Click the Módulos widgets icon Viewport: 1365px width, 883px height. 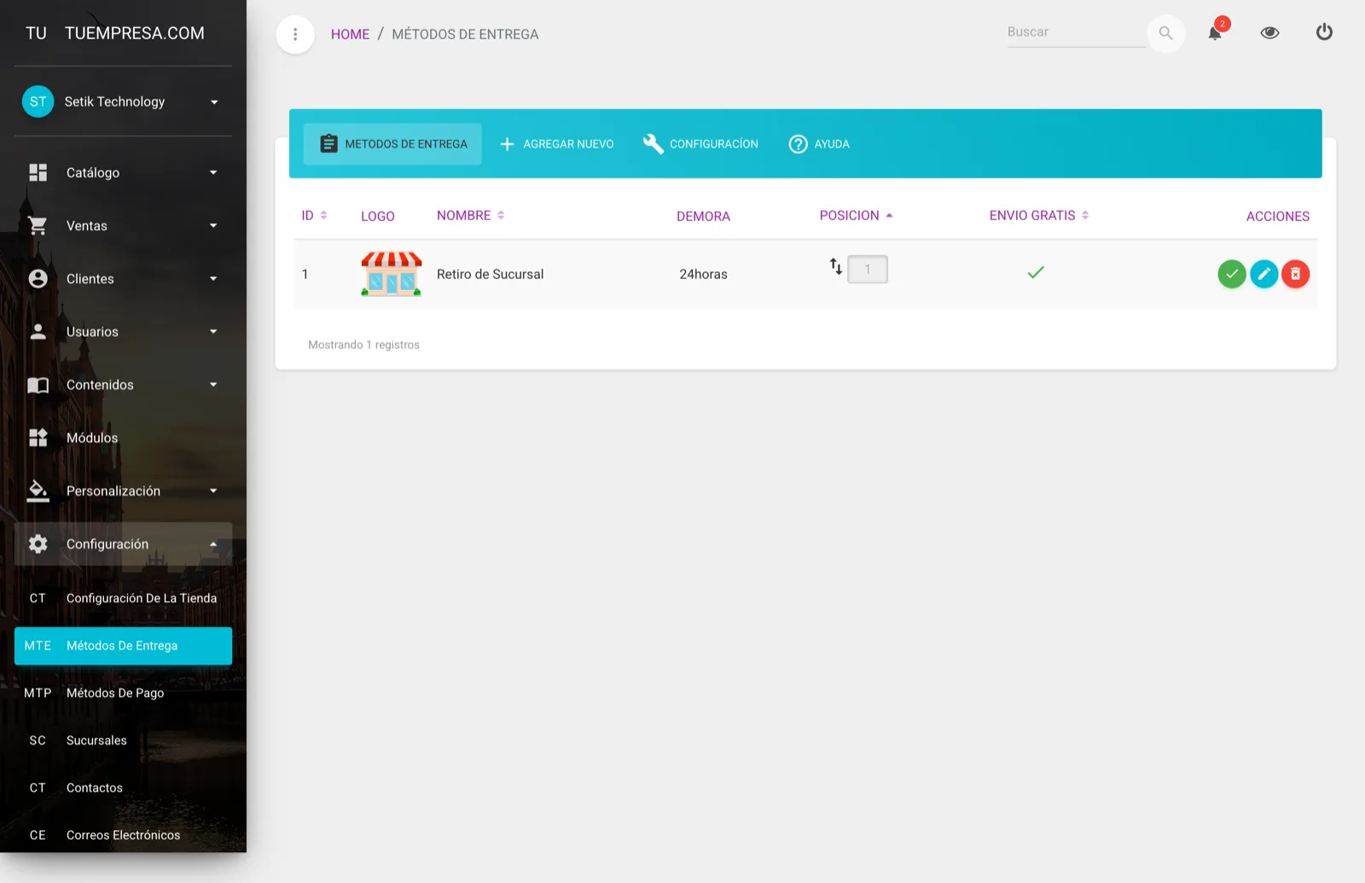tap(38, 438)
